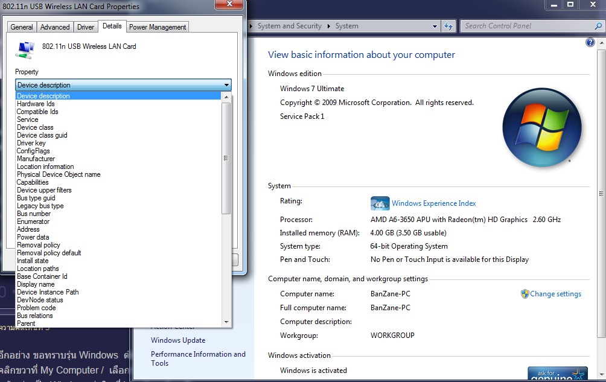Select Location information entry
Screen dimensions: 606x382
(118, 167)
